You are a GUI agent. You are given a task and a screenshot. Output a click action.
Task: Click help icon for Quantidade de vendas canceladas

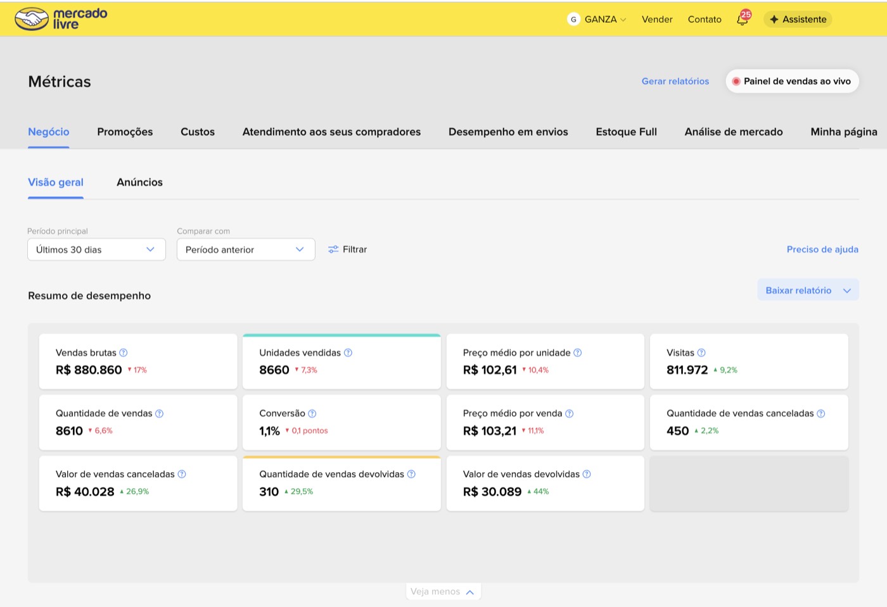point(820,413)
